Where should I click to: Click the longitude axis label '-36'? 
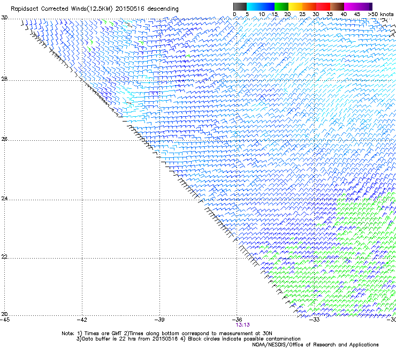(x=237, y=320)
